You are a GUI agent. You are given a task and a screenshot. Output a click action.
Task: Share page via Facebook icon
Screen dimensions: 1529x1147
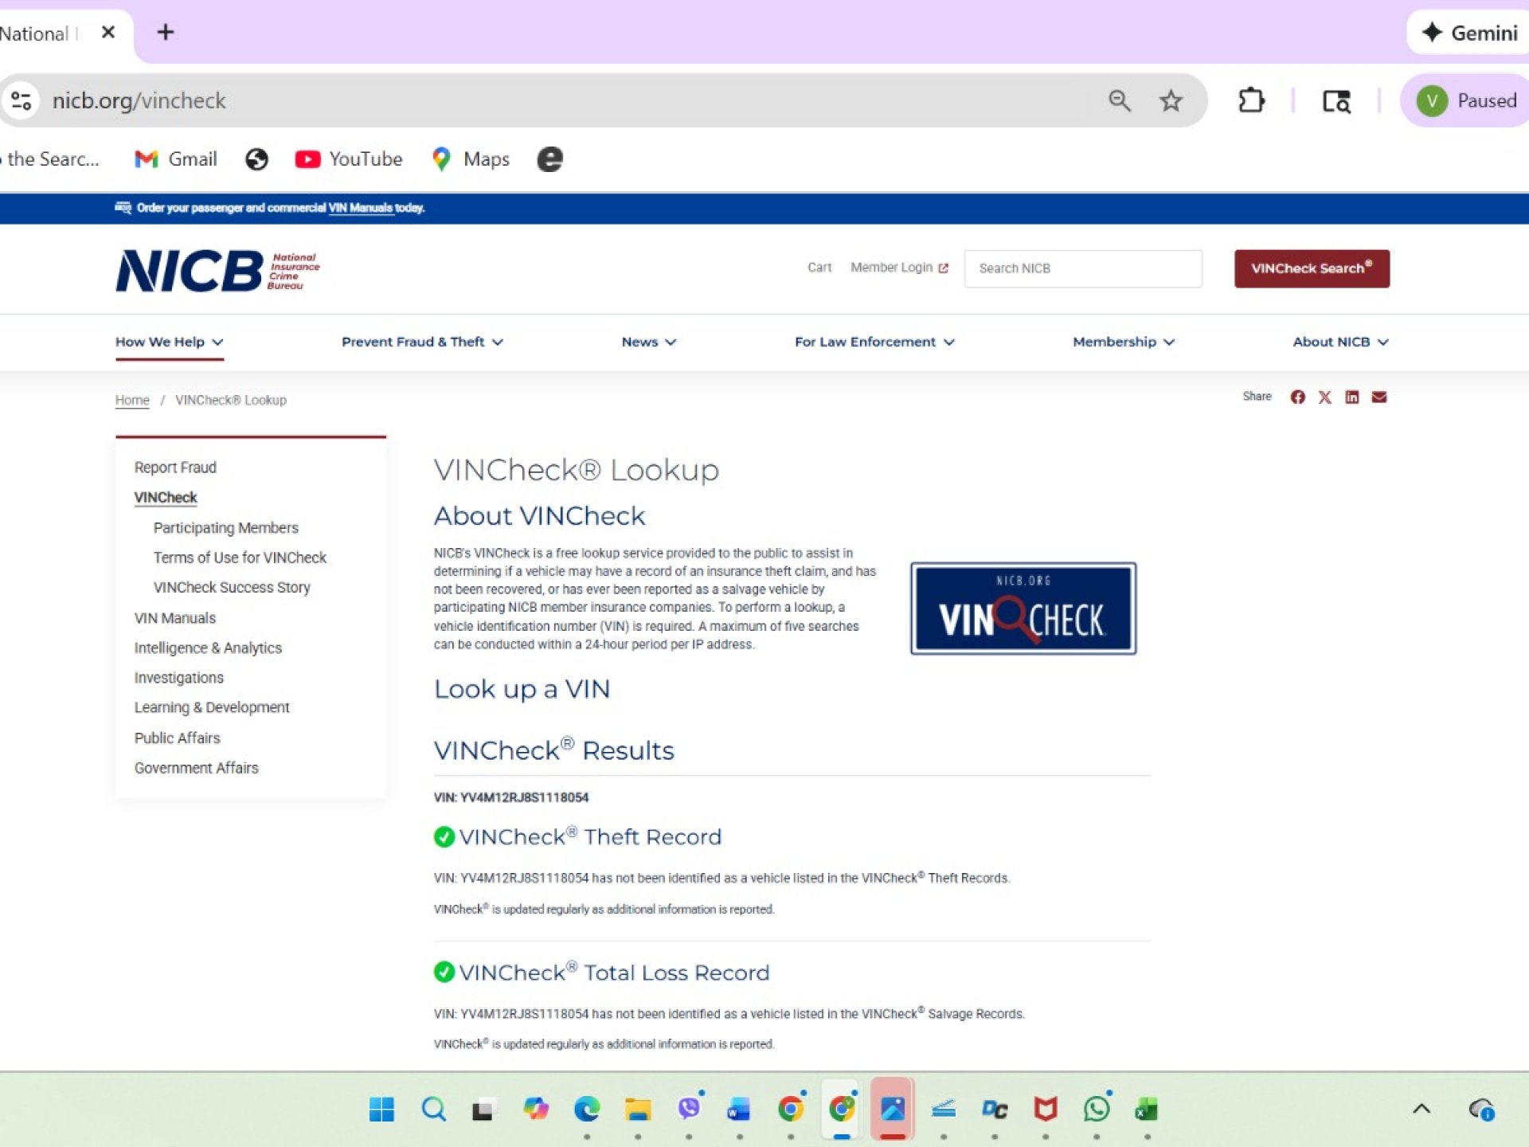click(x=1297, y=397)
